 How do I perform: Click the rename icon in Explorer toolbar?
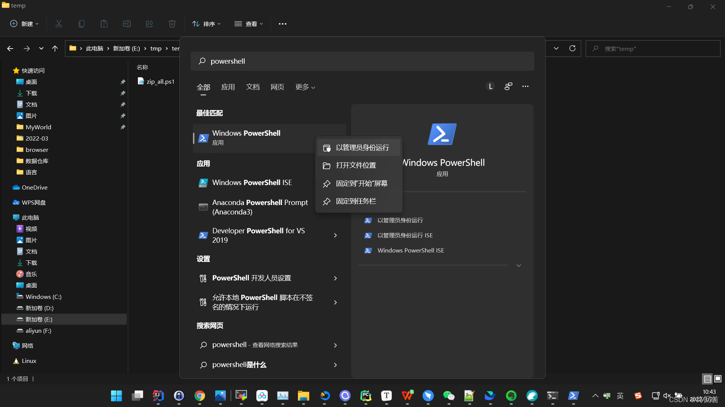[x=127, y=24]
